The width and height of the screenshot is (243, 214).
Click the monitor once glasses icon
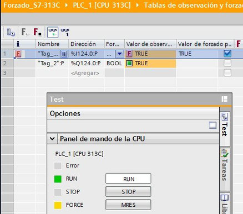(65, 32)
